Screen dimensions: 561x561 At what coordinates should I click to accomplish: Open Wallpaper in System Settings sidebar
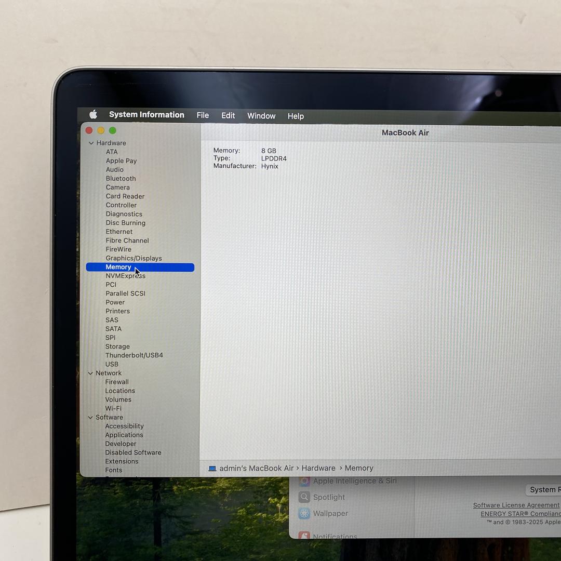323,513
